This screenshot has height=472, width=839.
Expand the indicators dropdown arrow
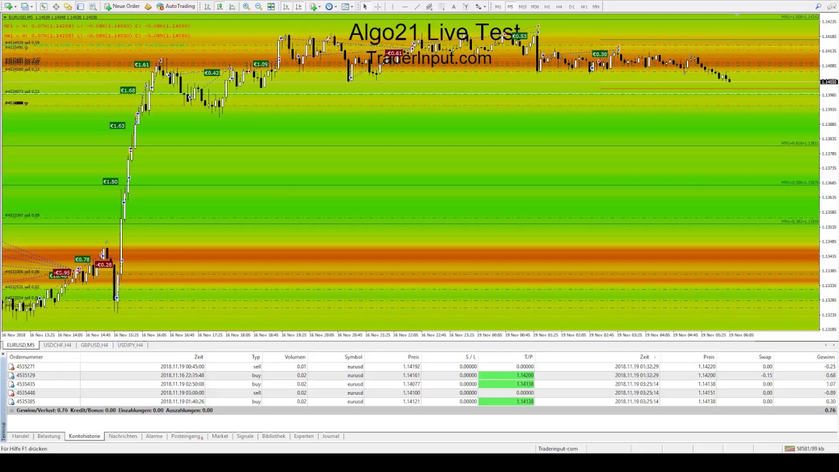point(320,7)
